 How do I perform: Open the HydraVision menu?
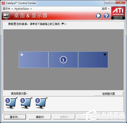click(23, 9)
